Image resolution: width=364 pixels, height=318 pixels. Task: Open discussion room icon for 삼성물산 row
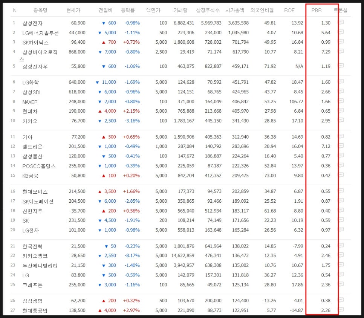341,156
